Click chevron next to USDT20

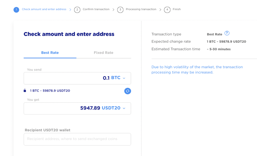tap(124, 108)
